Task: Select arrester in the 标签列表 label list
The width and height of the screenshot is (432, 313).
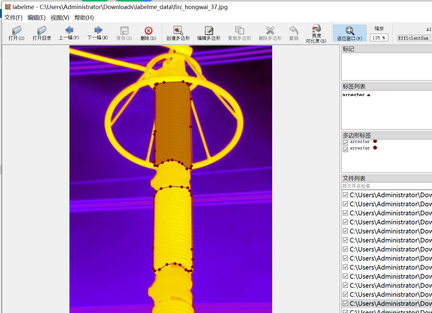Action: click(353, 95)
